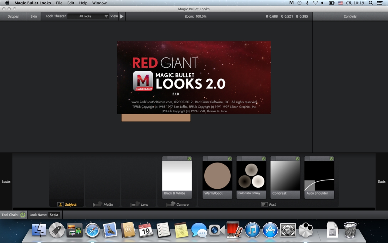Image resolution: width=388 pixels, height=243 pixels.
Task: Open Notification Center list icon
Action: 380,3
